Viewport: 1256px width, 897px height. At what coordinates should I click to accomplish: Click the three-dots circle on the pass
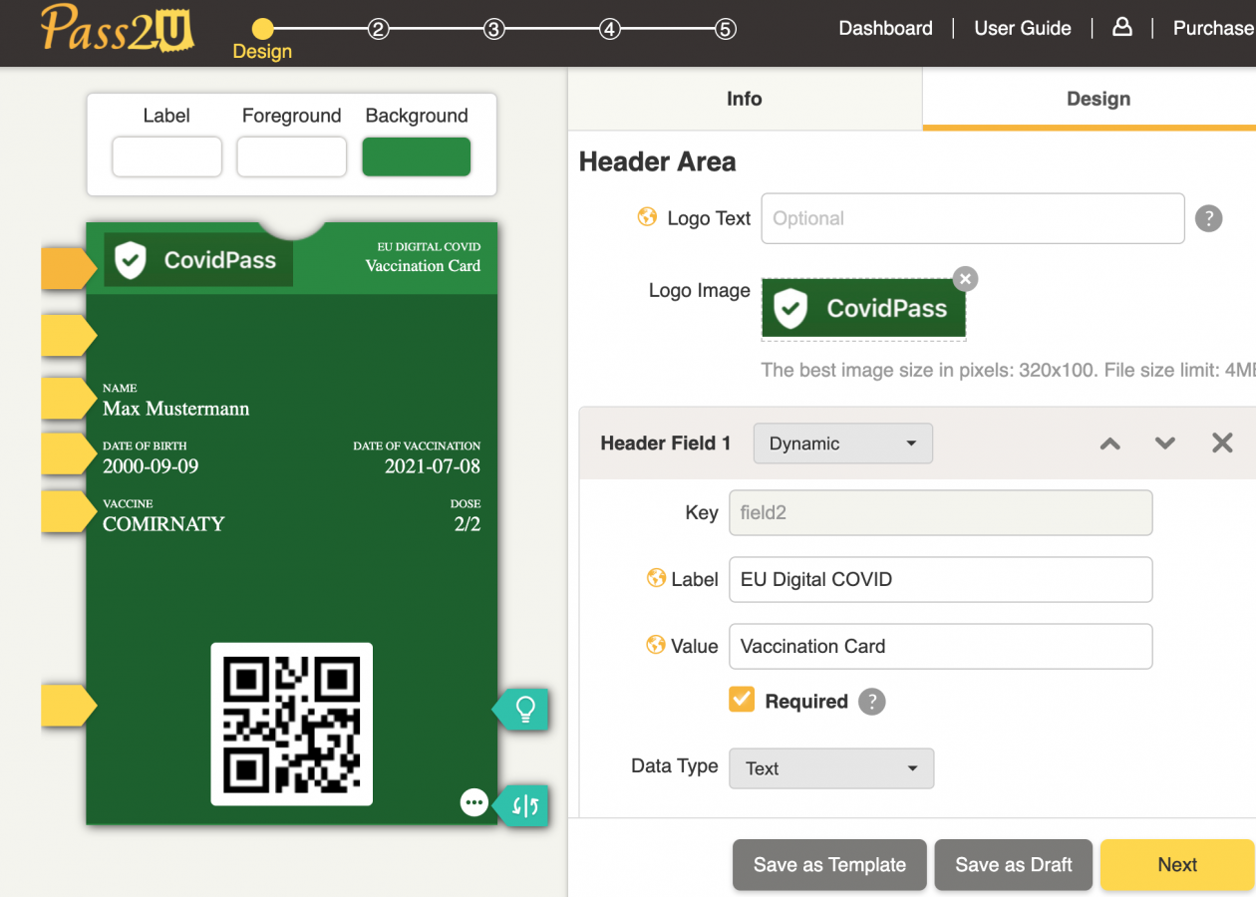474,802
